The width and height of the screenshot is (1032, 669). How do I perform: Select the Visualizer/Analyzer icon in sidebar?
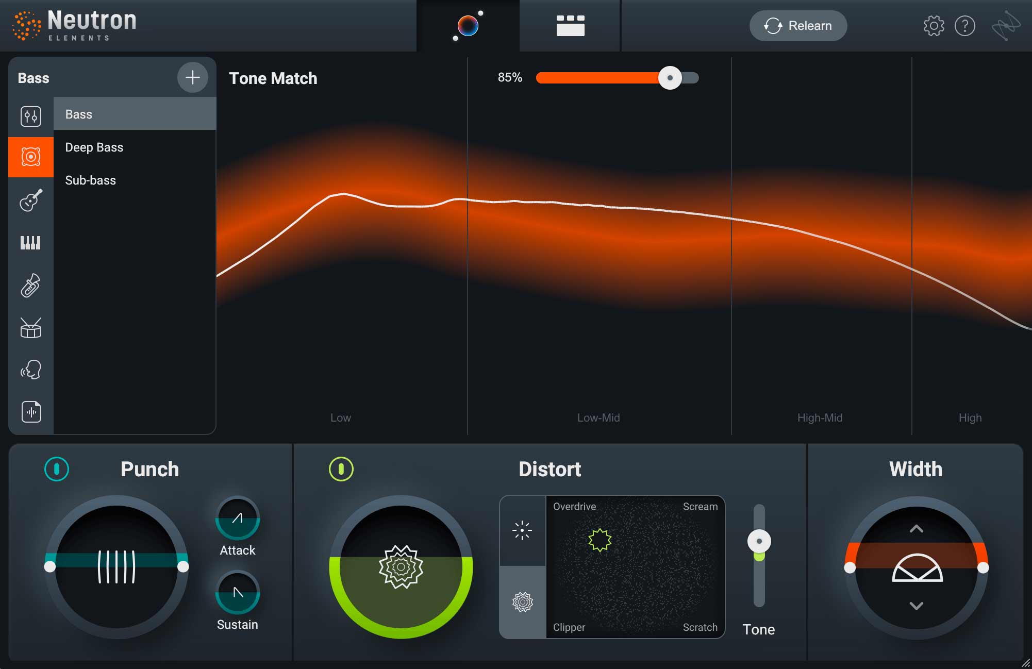30,412
